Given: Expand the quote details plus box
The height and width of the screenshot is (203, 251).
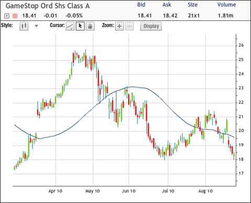Looking at the screenshot, I should coord(6,16).
